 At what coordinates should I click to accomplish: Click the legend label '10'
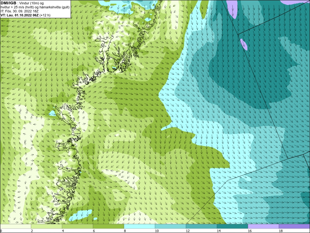coord(157,231)
